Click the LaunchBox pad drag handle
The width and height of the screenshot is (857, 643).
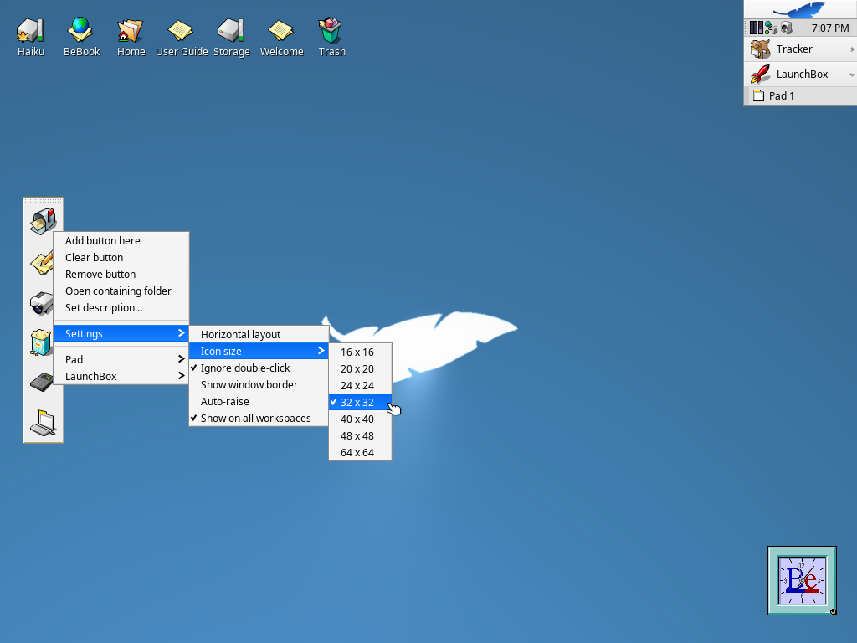pos(44,201)
